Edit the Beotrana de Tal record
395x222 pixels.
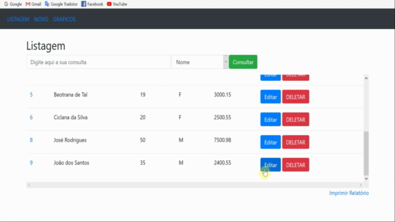[x=270, y=97]
